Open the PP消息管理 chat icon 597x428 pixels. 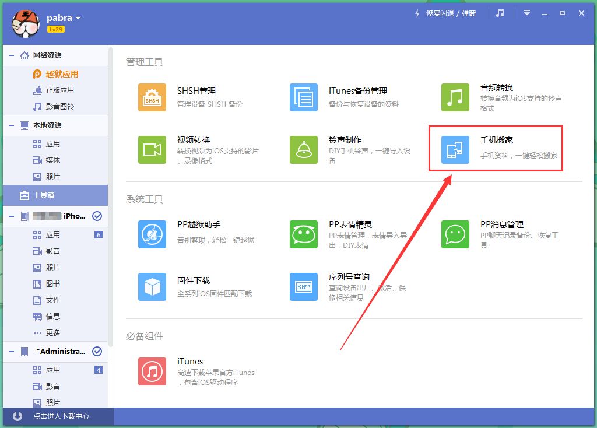455,234
